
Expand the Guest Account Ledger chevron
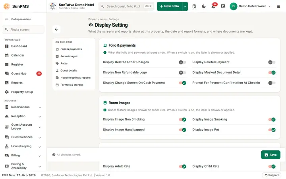pos(40,127)
